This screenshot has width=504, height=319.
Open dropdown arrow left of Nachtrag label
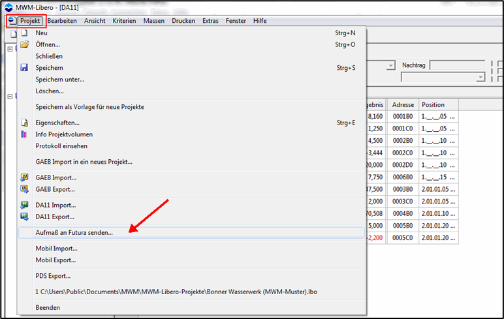(x=390, y=66)
